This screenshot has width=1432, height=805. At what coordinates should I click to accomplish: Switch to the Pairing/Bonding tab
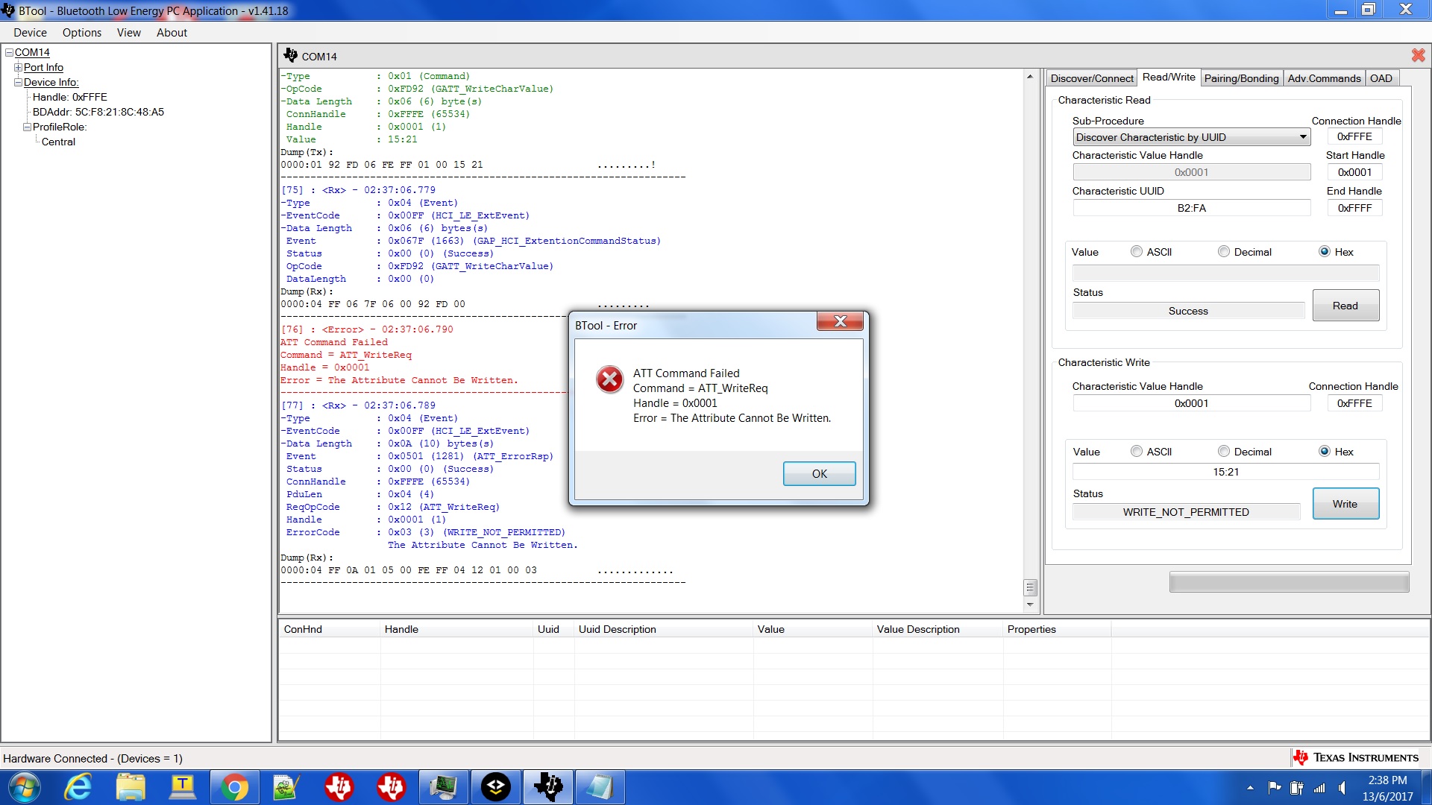click(1241, 78)
